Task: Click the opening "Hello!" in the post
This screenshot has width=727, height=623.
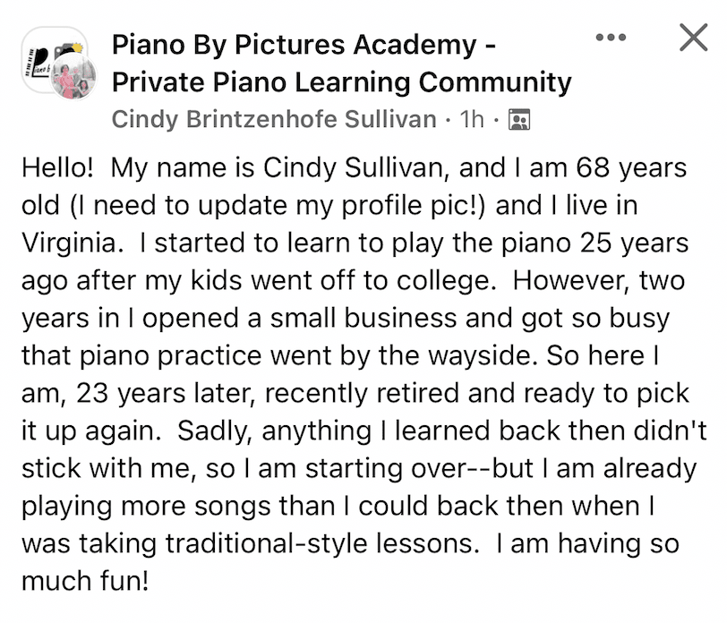Action: 57,167
